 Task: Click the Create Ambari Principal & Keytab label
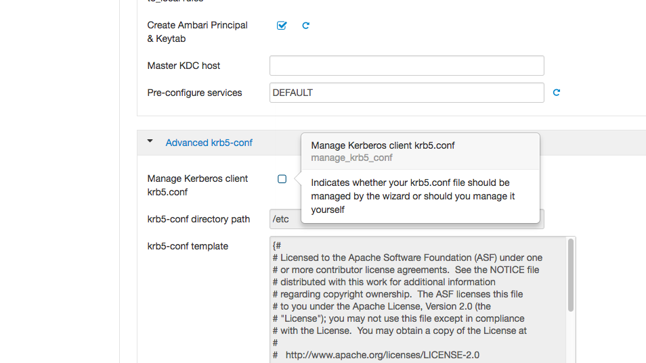[x=197, y=32]
